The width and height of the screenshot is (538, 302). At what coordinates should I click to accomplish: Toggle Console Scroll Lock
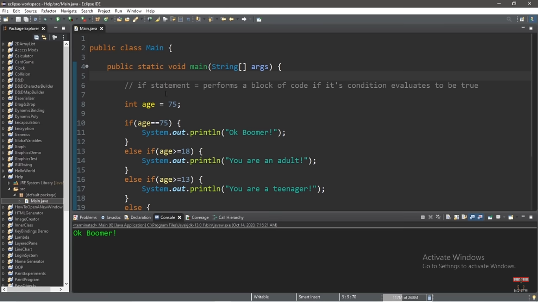pos(456,217)
